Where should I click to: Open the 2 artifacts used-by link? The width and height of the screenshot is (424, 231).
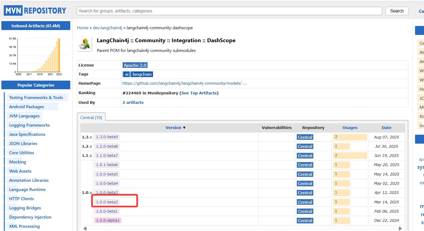tap(133, 103)
